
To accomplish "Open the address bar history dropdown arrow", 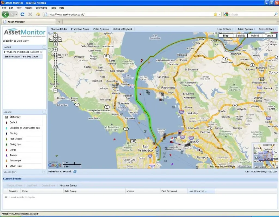I will coord(220,14).
